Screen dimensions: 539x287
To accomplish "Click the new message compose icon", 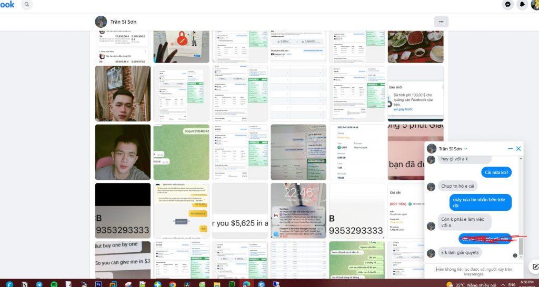I will (535, 266).
